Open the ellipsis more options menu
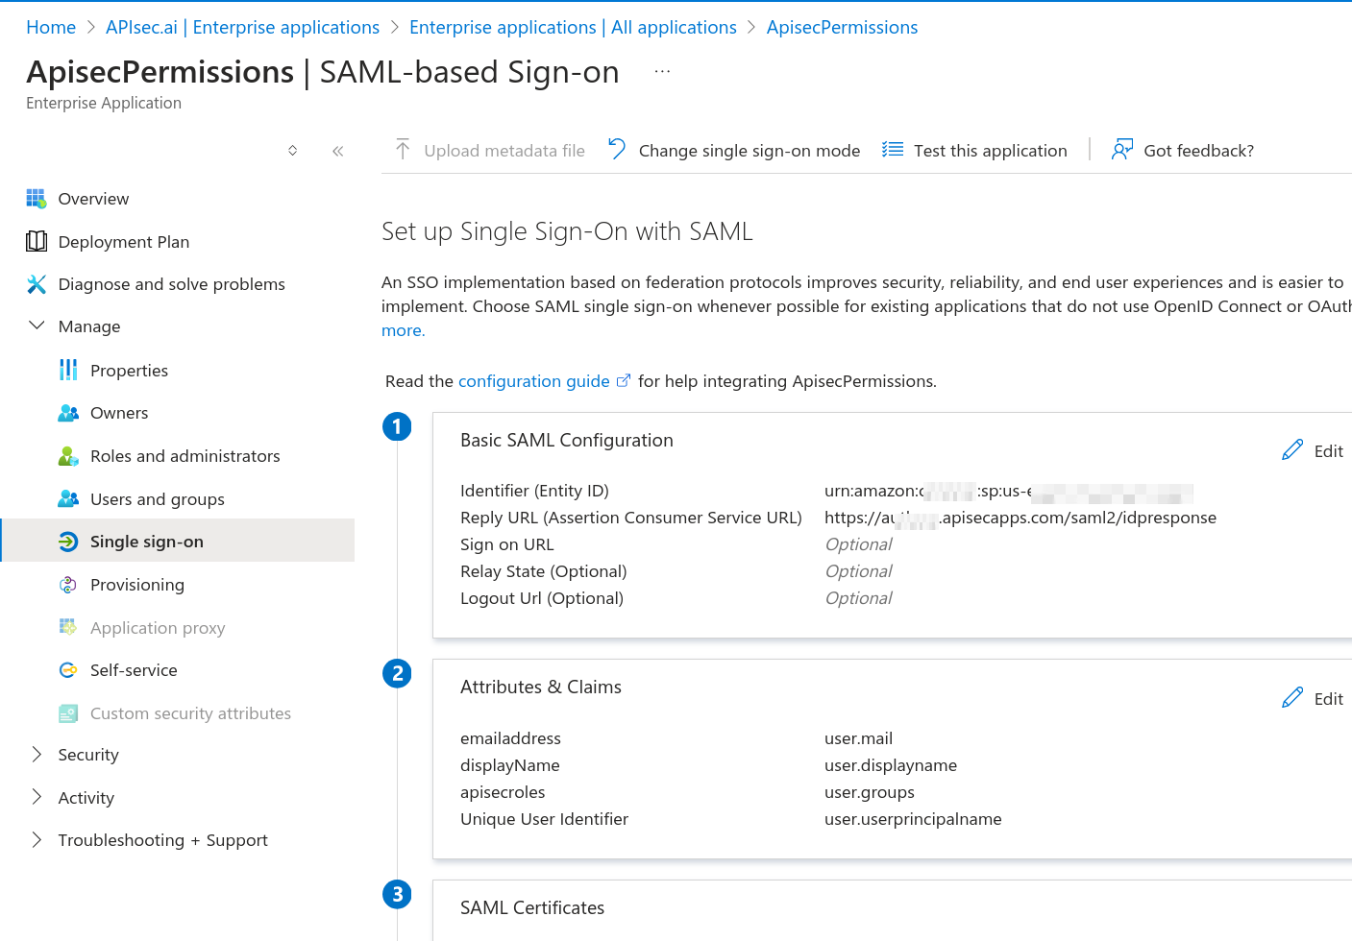The width and height of the screenshot is (1352, 941). coord(662,72)
